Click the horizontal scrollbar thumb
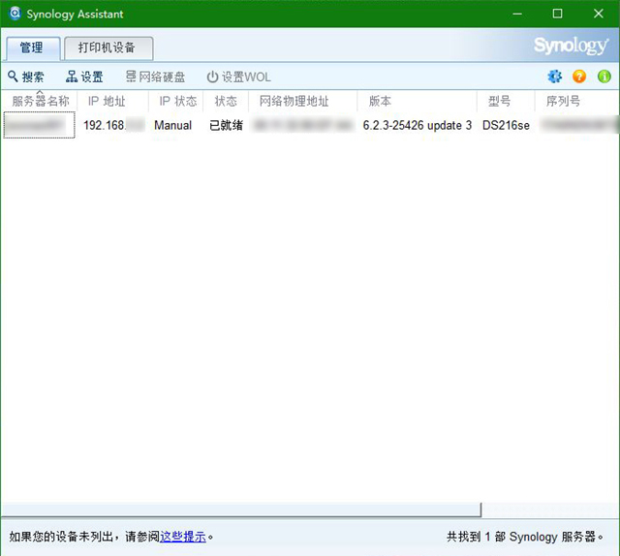 pyautogui.click(x=241, y=510)
